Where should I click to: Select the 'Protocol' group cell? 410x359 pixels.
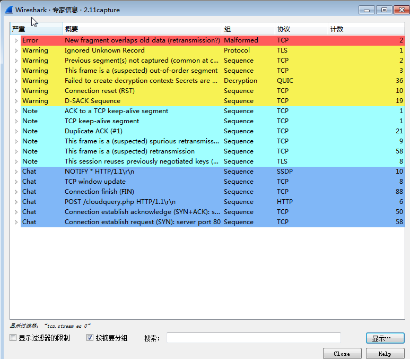click(x=237, y=50)
